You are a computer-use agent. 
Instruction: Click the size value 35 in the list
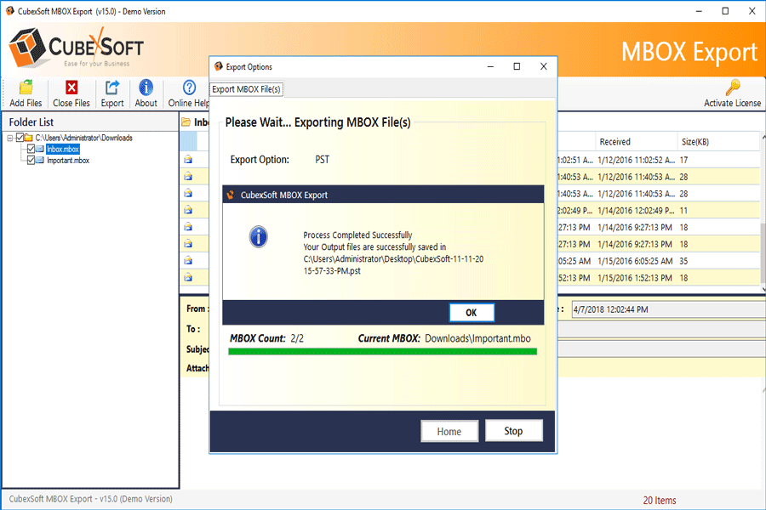click(683, 261)
